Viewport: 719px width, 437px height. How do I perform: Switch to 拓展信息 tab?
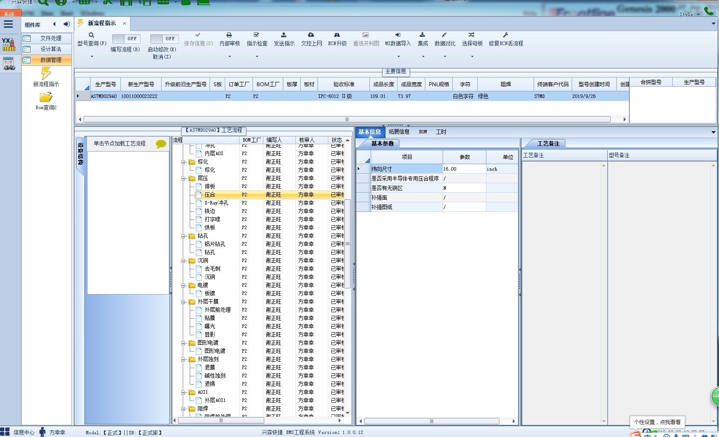399,132
